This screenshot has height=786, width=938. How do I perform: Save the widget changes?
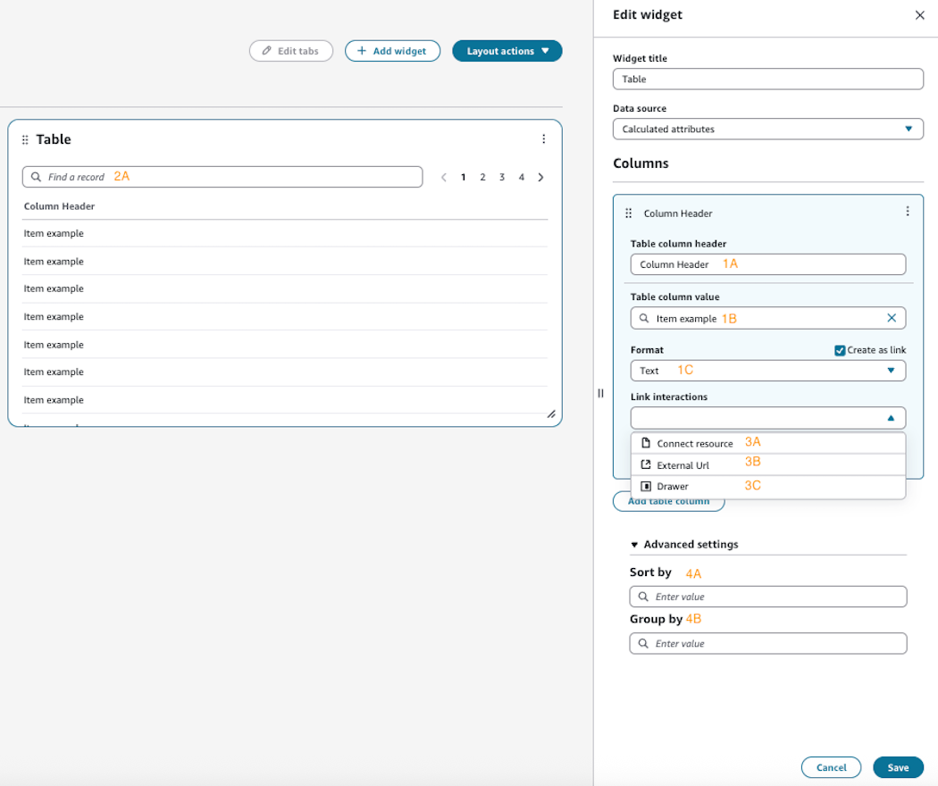pyautogui.click(x=897, y=766)
